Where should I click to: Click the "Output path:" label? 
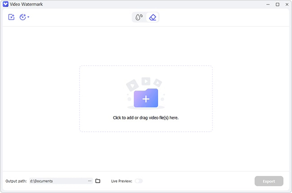[16, 181]
